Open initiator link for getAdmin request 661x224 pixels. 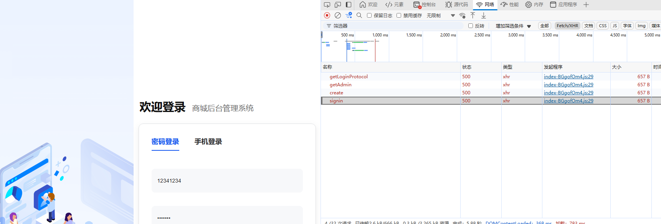[568, 85]
